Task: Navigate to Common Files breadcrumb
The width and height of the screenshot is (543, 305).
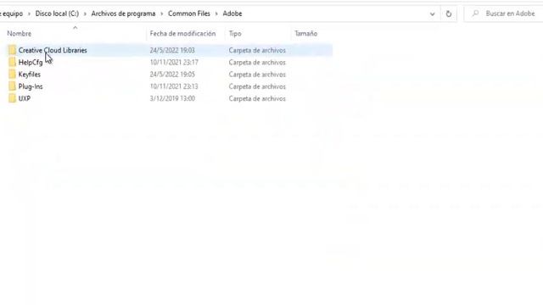Action: (x=189, y=14)
